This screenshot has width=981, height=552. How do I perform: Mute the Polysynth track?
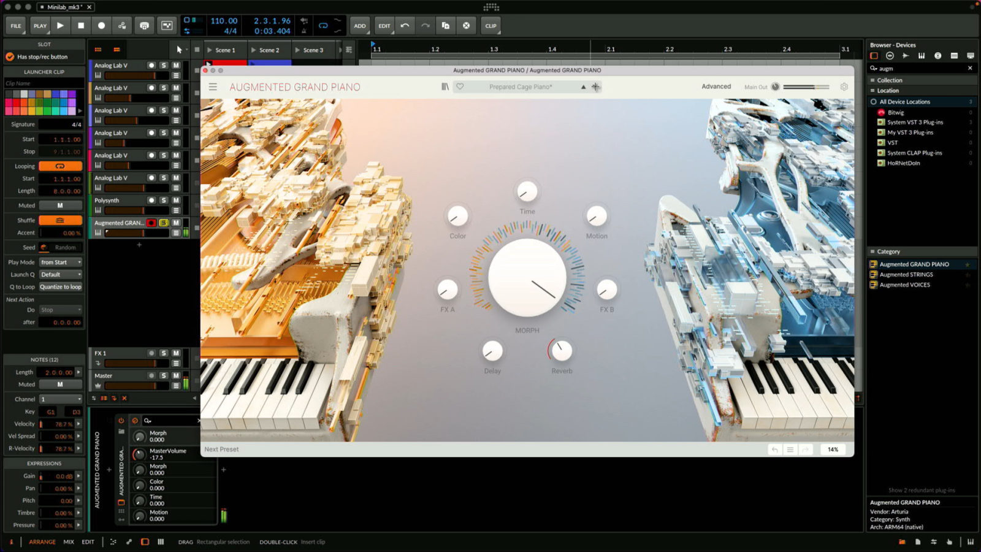[176, 201]
